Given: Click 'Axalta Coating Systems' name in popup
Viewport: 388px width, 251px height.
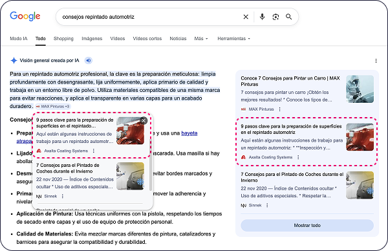Looking at the screenshot, I should click(x=66, y=151).
